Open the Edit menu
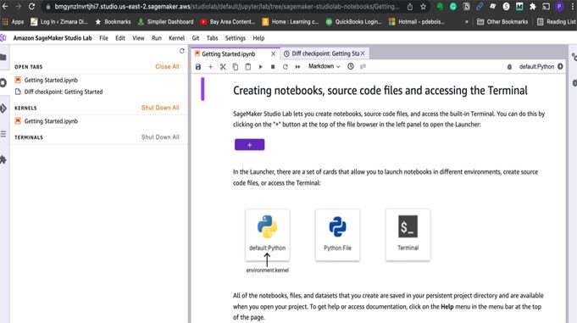 [x=120, y=38]
